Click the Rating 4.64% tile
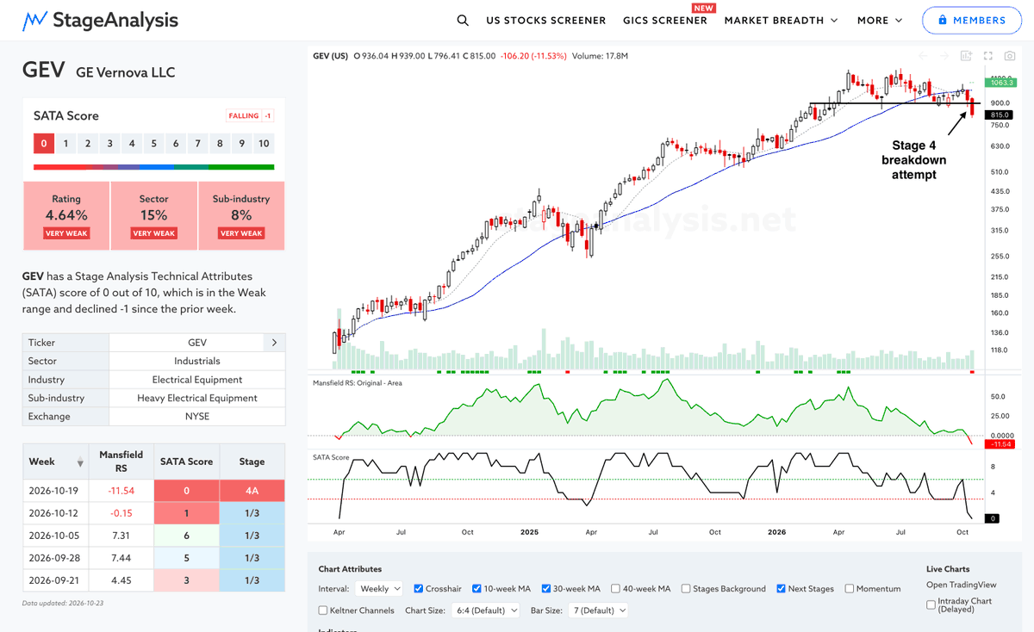 pyautogui.click(x=66, y=215)
